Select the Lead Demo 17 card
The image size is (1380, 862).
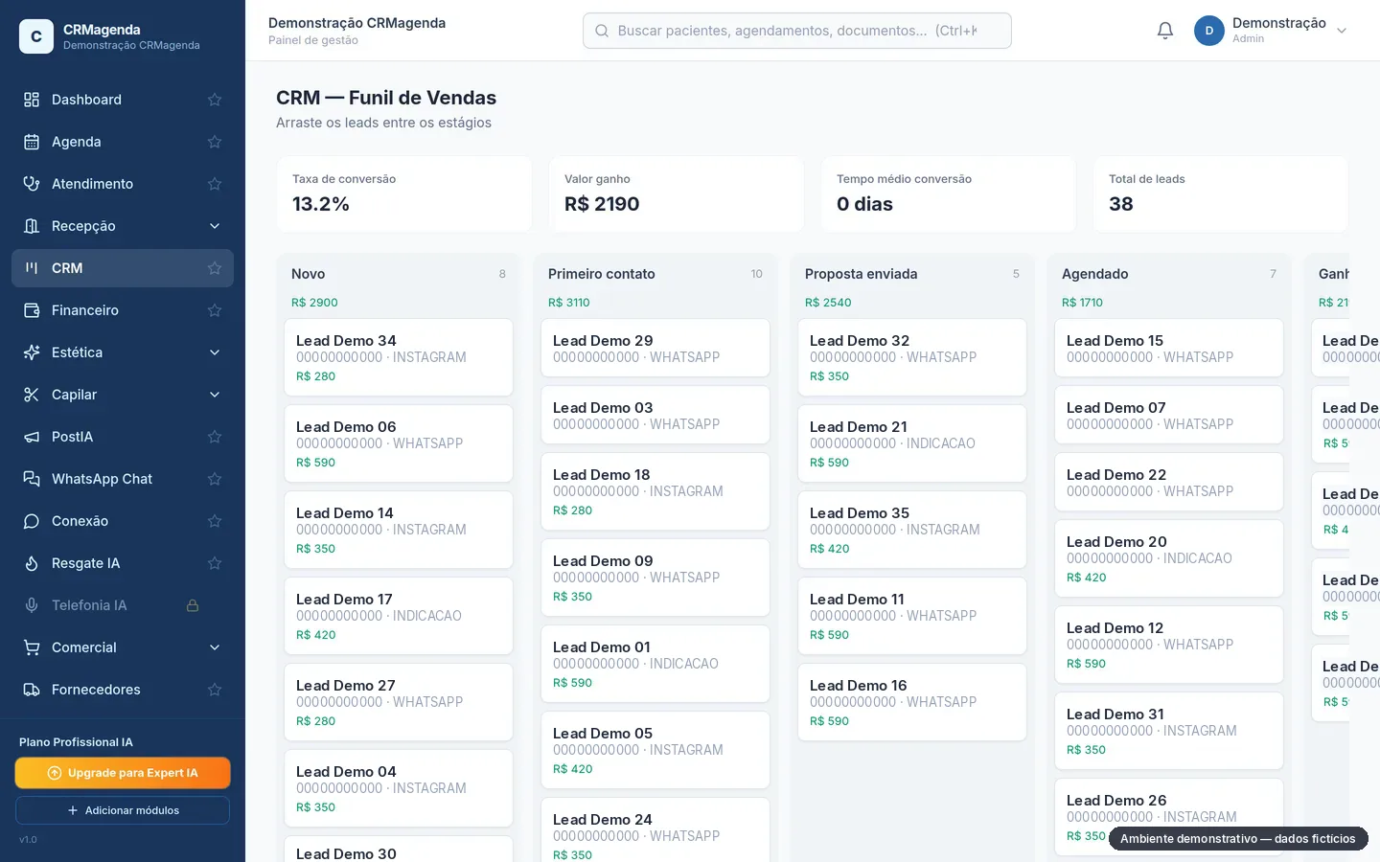click(399, 616)
